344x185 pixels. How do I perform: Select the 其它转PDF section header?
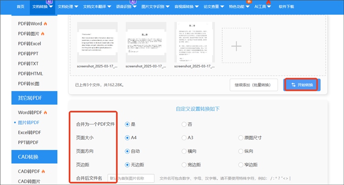[x=34, y=98]
